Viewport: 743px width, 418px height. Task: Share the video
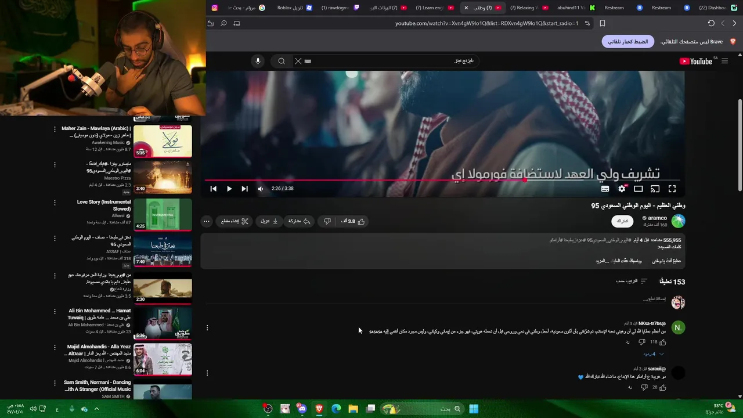click(x=299, y=221)
